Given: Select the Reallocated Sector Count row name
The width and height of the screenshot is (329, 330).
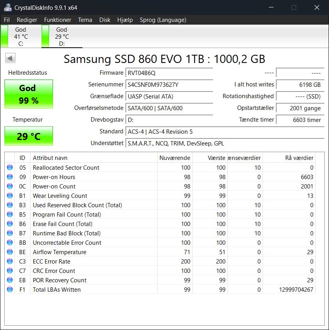Looking at the screenshot, I should pyautogui.click(x=66, y=167).
